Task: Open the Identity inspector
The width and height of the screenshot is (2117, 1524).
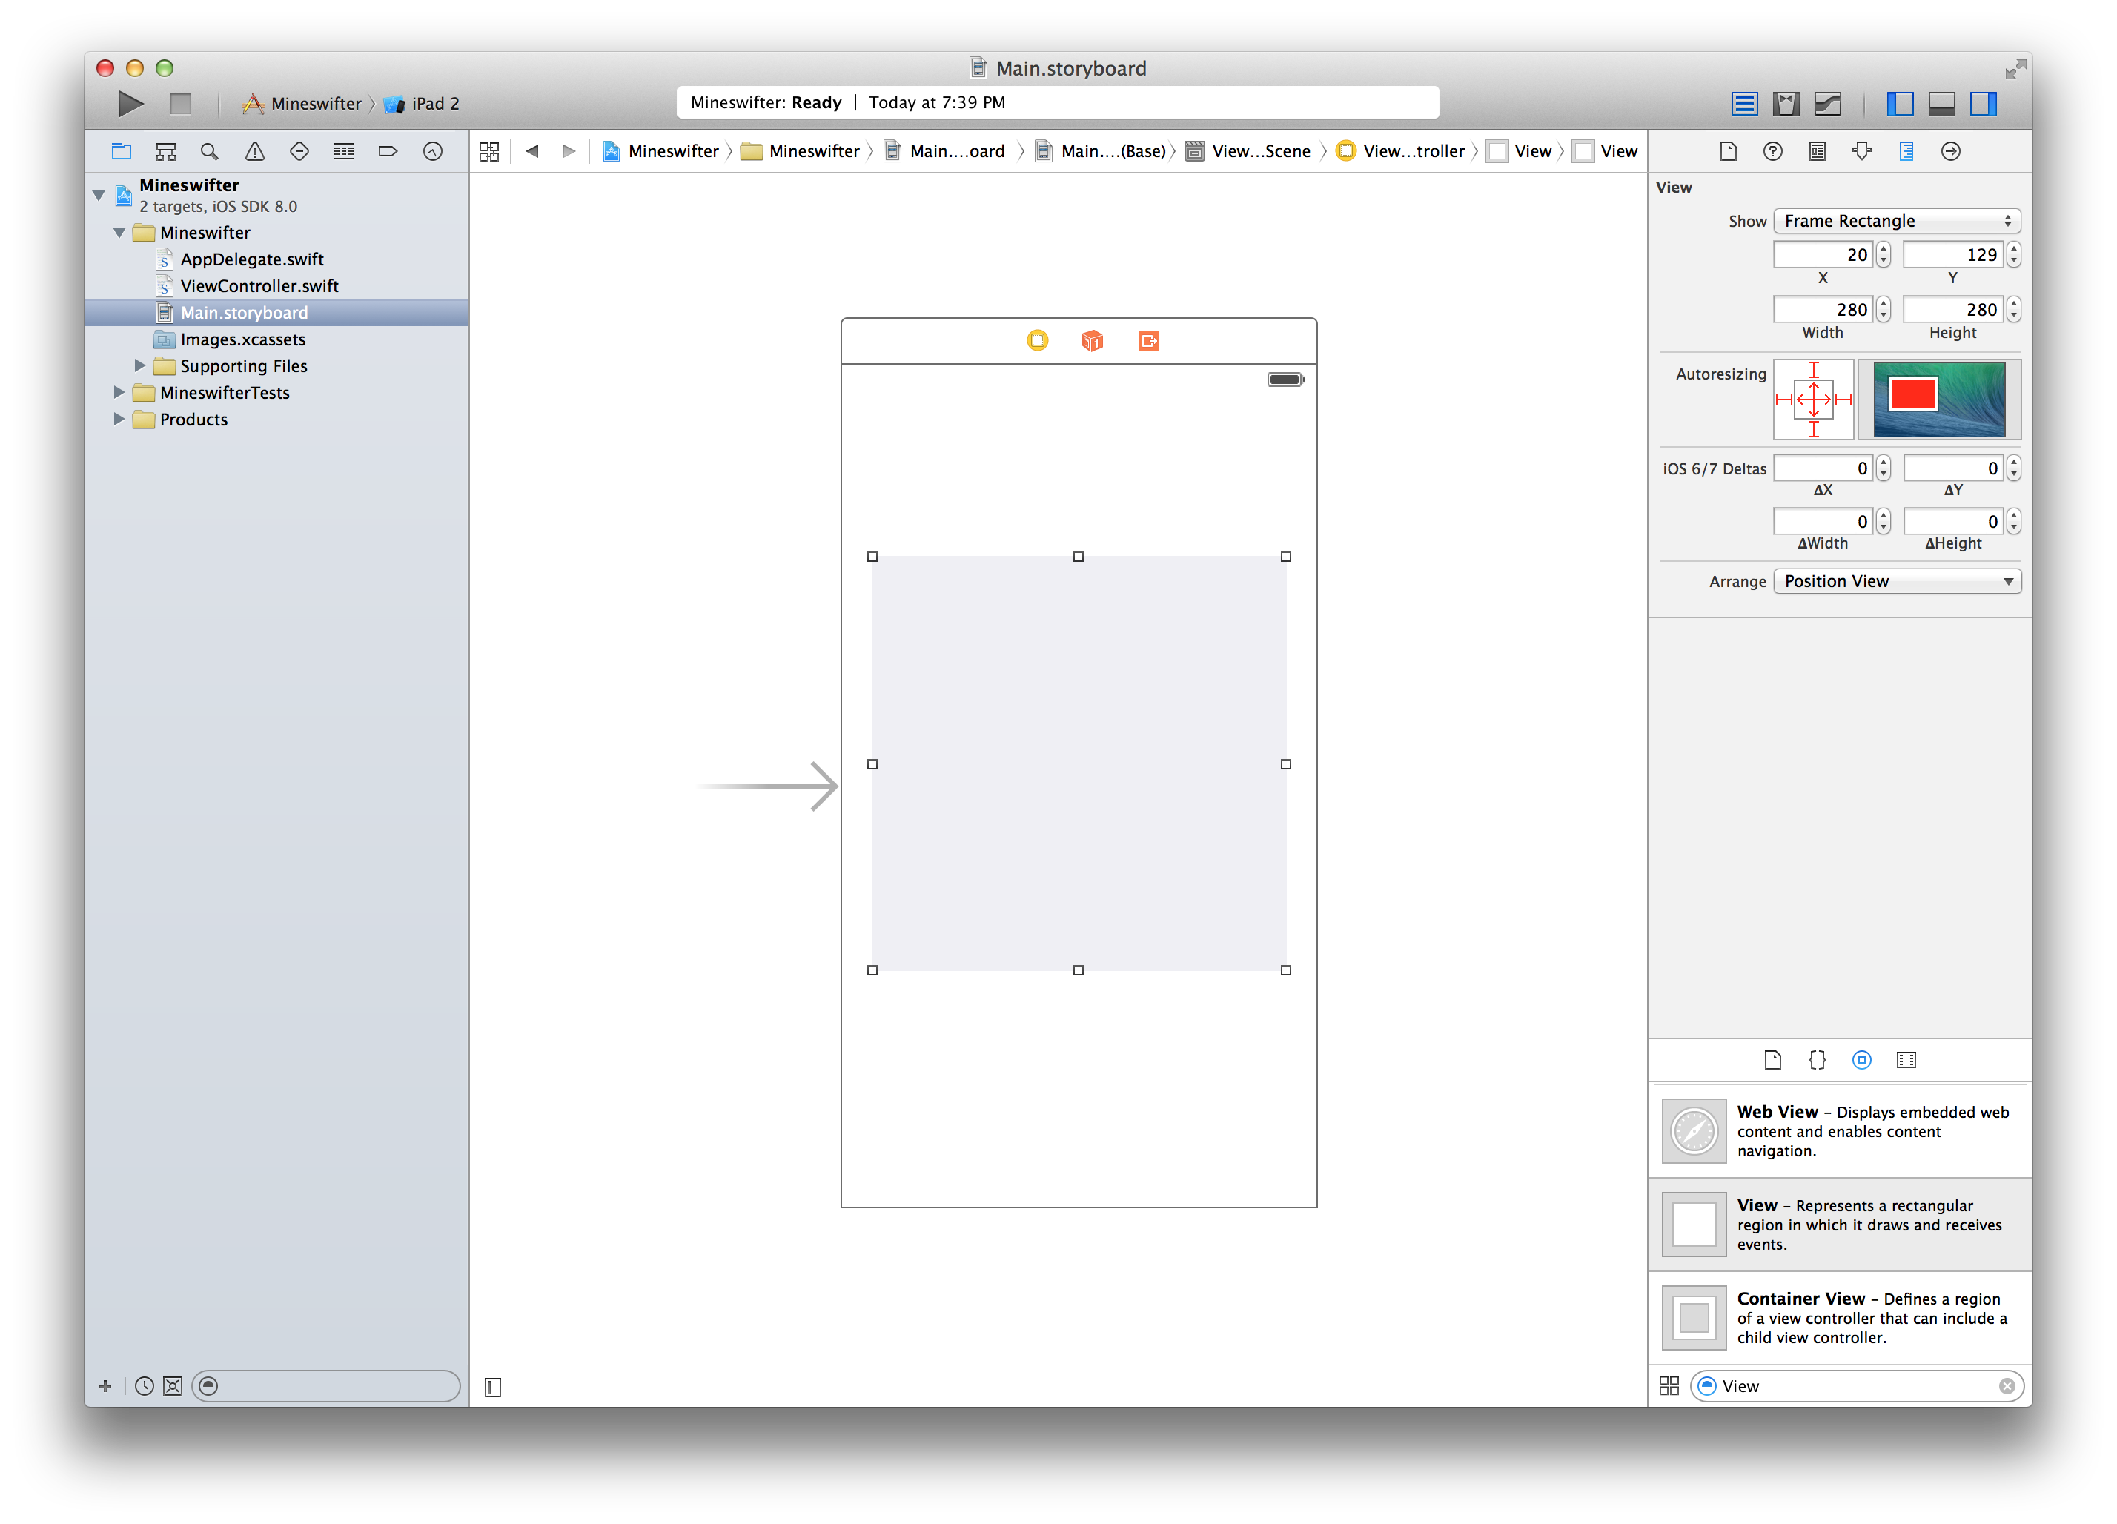Action: [x=1818, y=151]
